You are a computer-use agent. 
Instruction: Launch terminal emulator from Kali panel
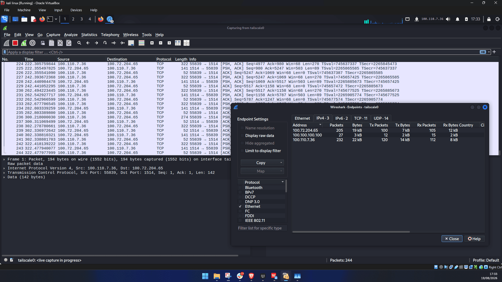[50, 19]
